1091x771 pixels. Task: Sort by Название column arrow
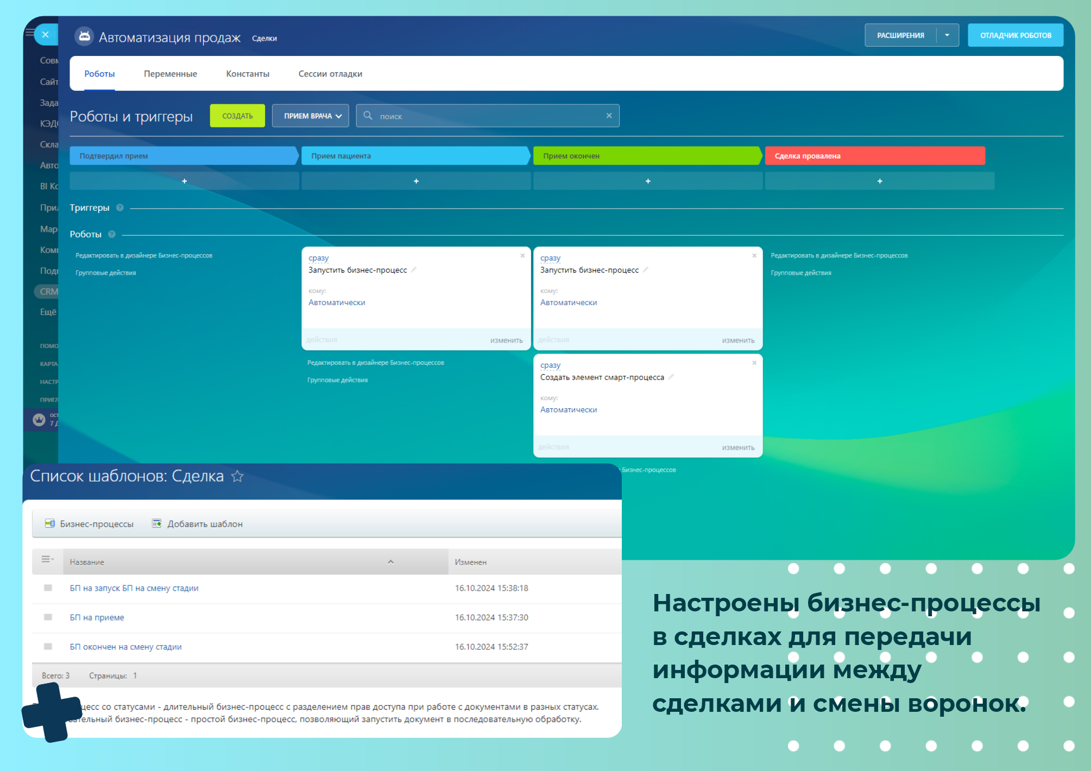[390, 562]
